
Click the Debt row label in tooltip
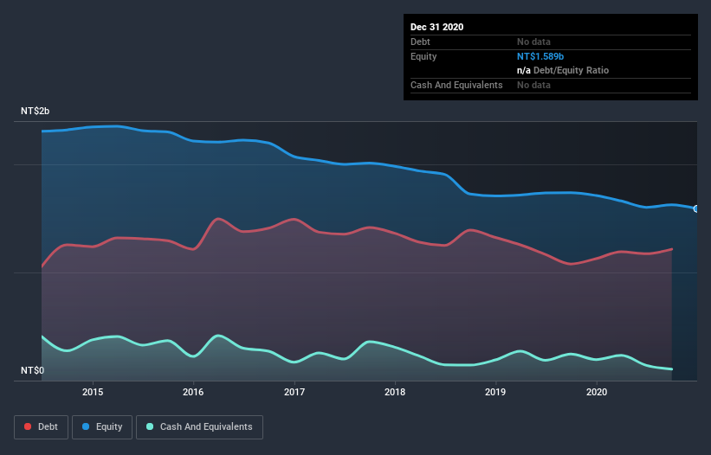[x=420, y=42]
